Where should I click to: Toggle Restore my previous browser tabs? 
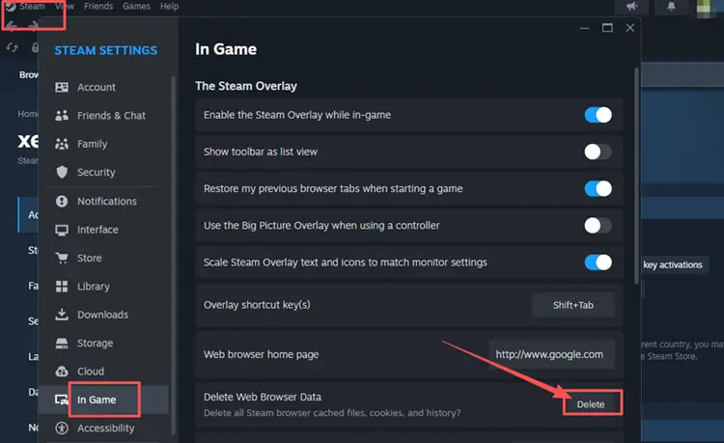[x=598, y=189]
